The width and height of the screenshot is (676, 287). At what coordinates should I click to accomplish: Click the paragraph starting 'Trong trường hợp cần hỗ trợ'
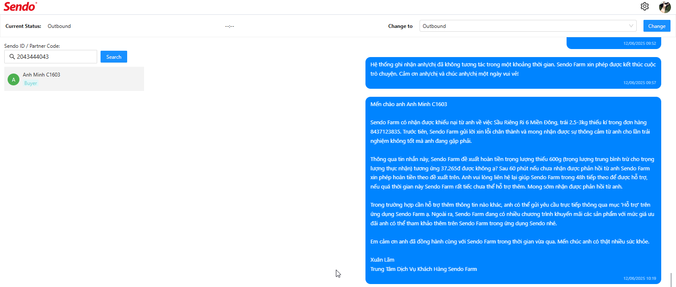point(512,214)
